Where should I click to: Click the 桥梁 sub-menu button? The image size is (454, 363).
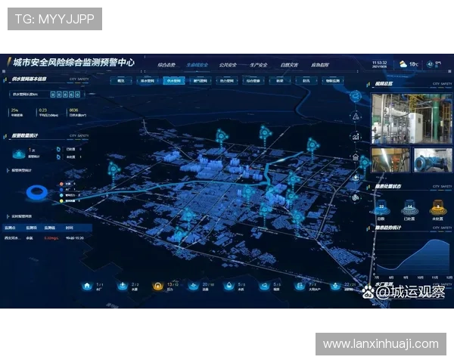pos(280,81)
